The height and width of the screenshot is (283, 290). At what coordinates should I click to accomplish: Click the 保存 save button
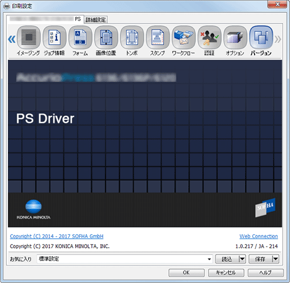[260, 259]
